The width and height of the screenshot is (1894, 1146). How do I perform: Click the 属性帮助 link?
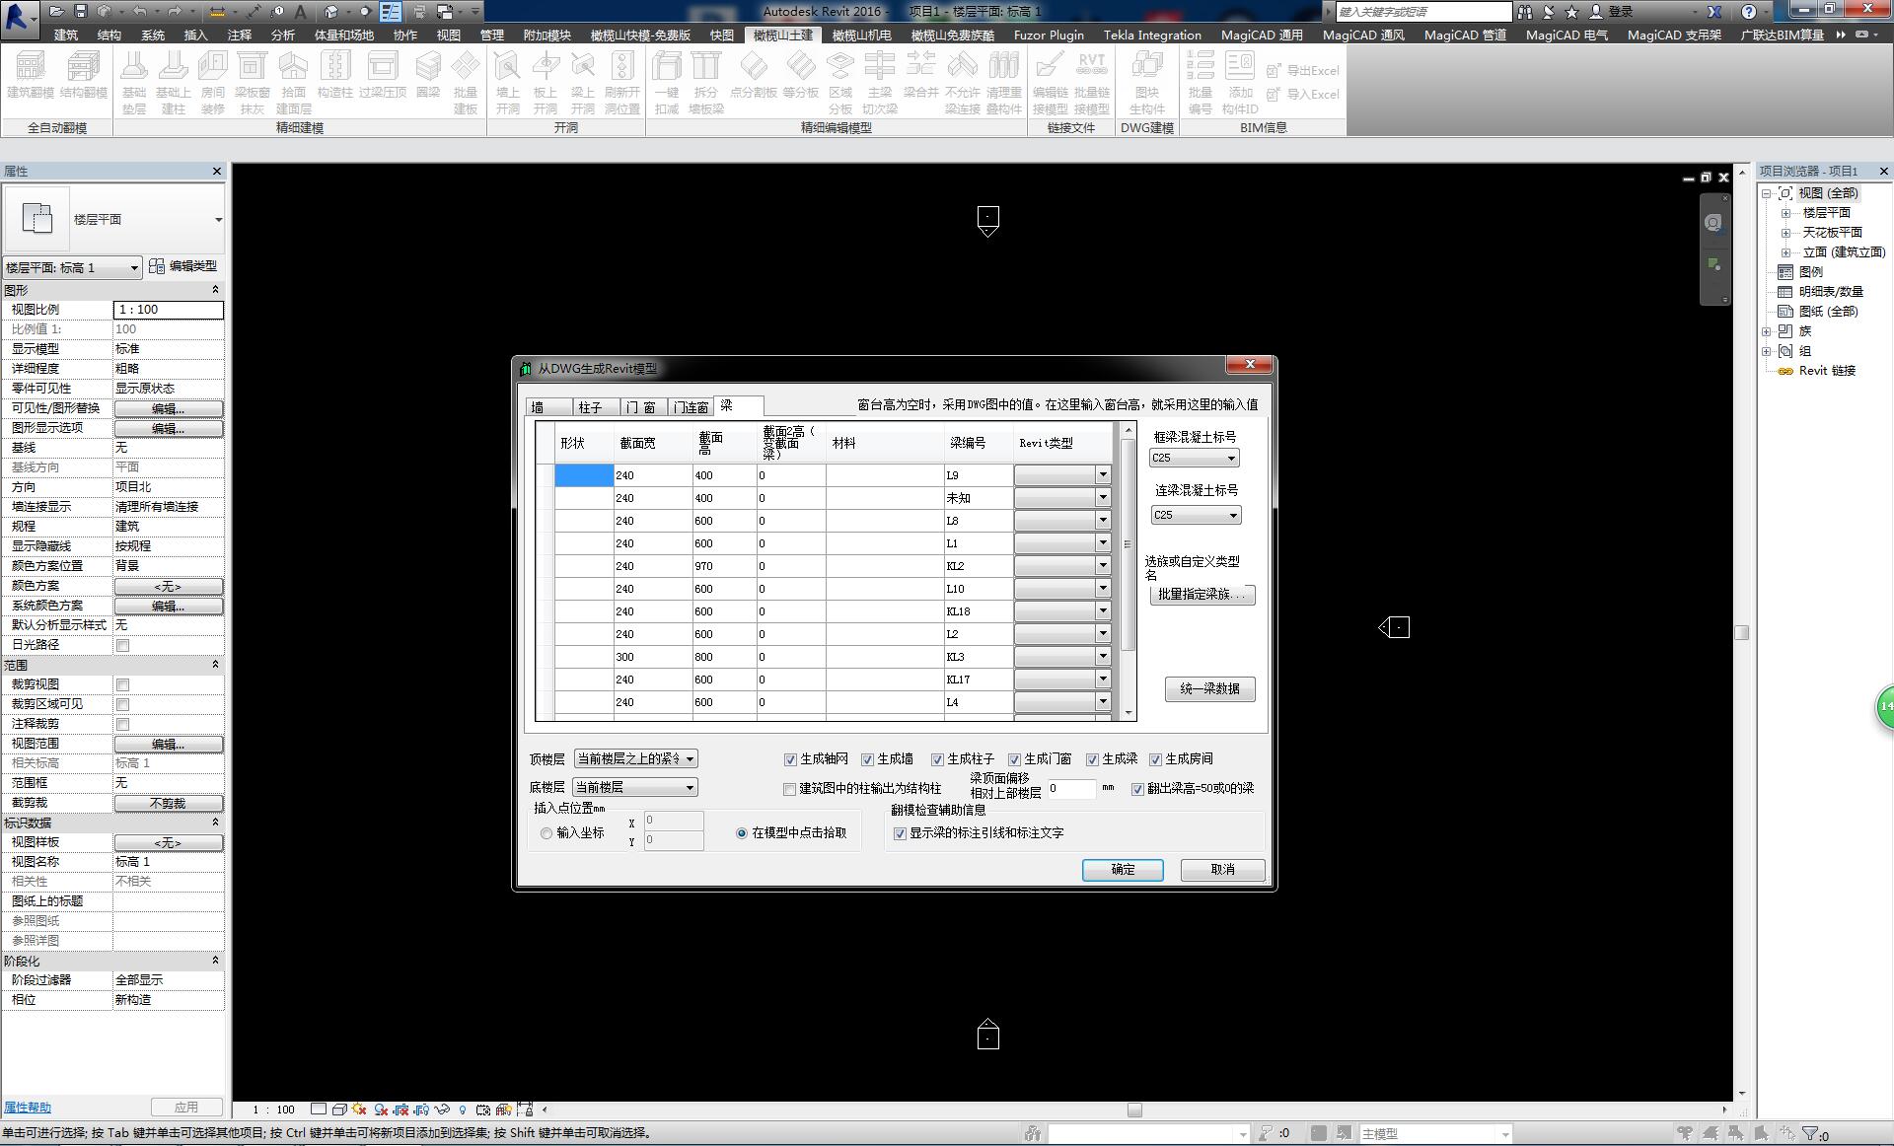point(27,1108)
